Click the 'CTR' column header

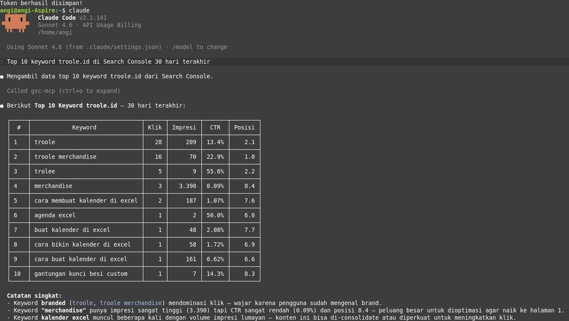point(215,128)
